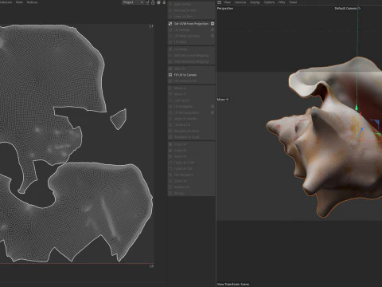Image resolution: width=382 pixels, height=287 pixels.
Task: Choose Add UV Pin in command list
Action: click(x=191, y=5)
